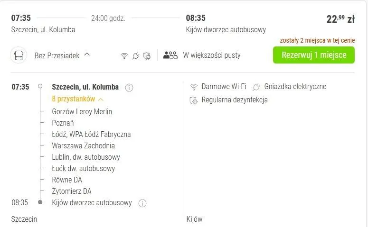Click the Wi-Fi icon in the summary row
368x227 pixels.
click(124, 56)
